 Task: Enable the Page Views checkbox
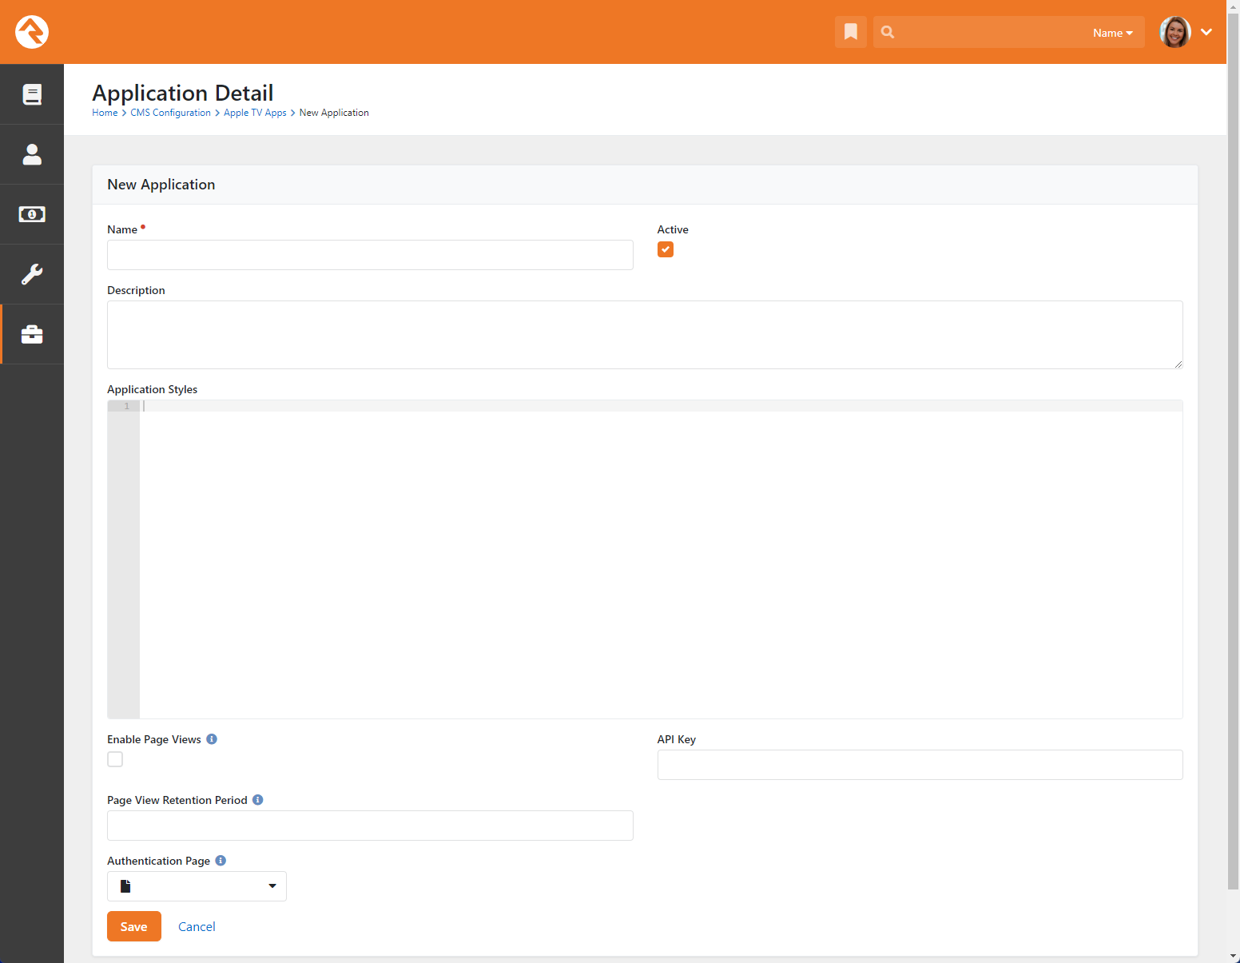[x=115, y=759]
